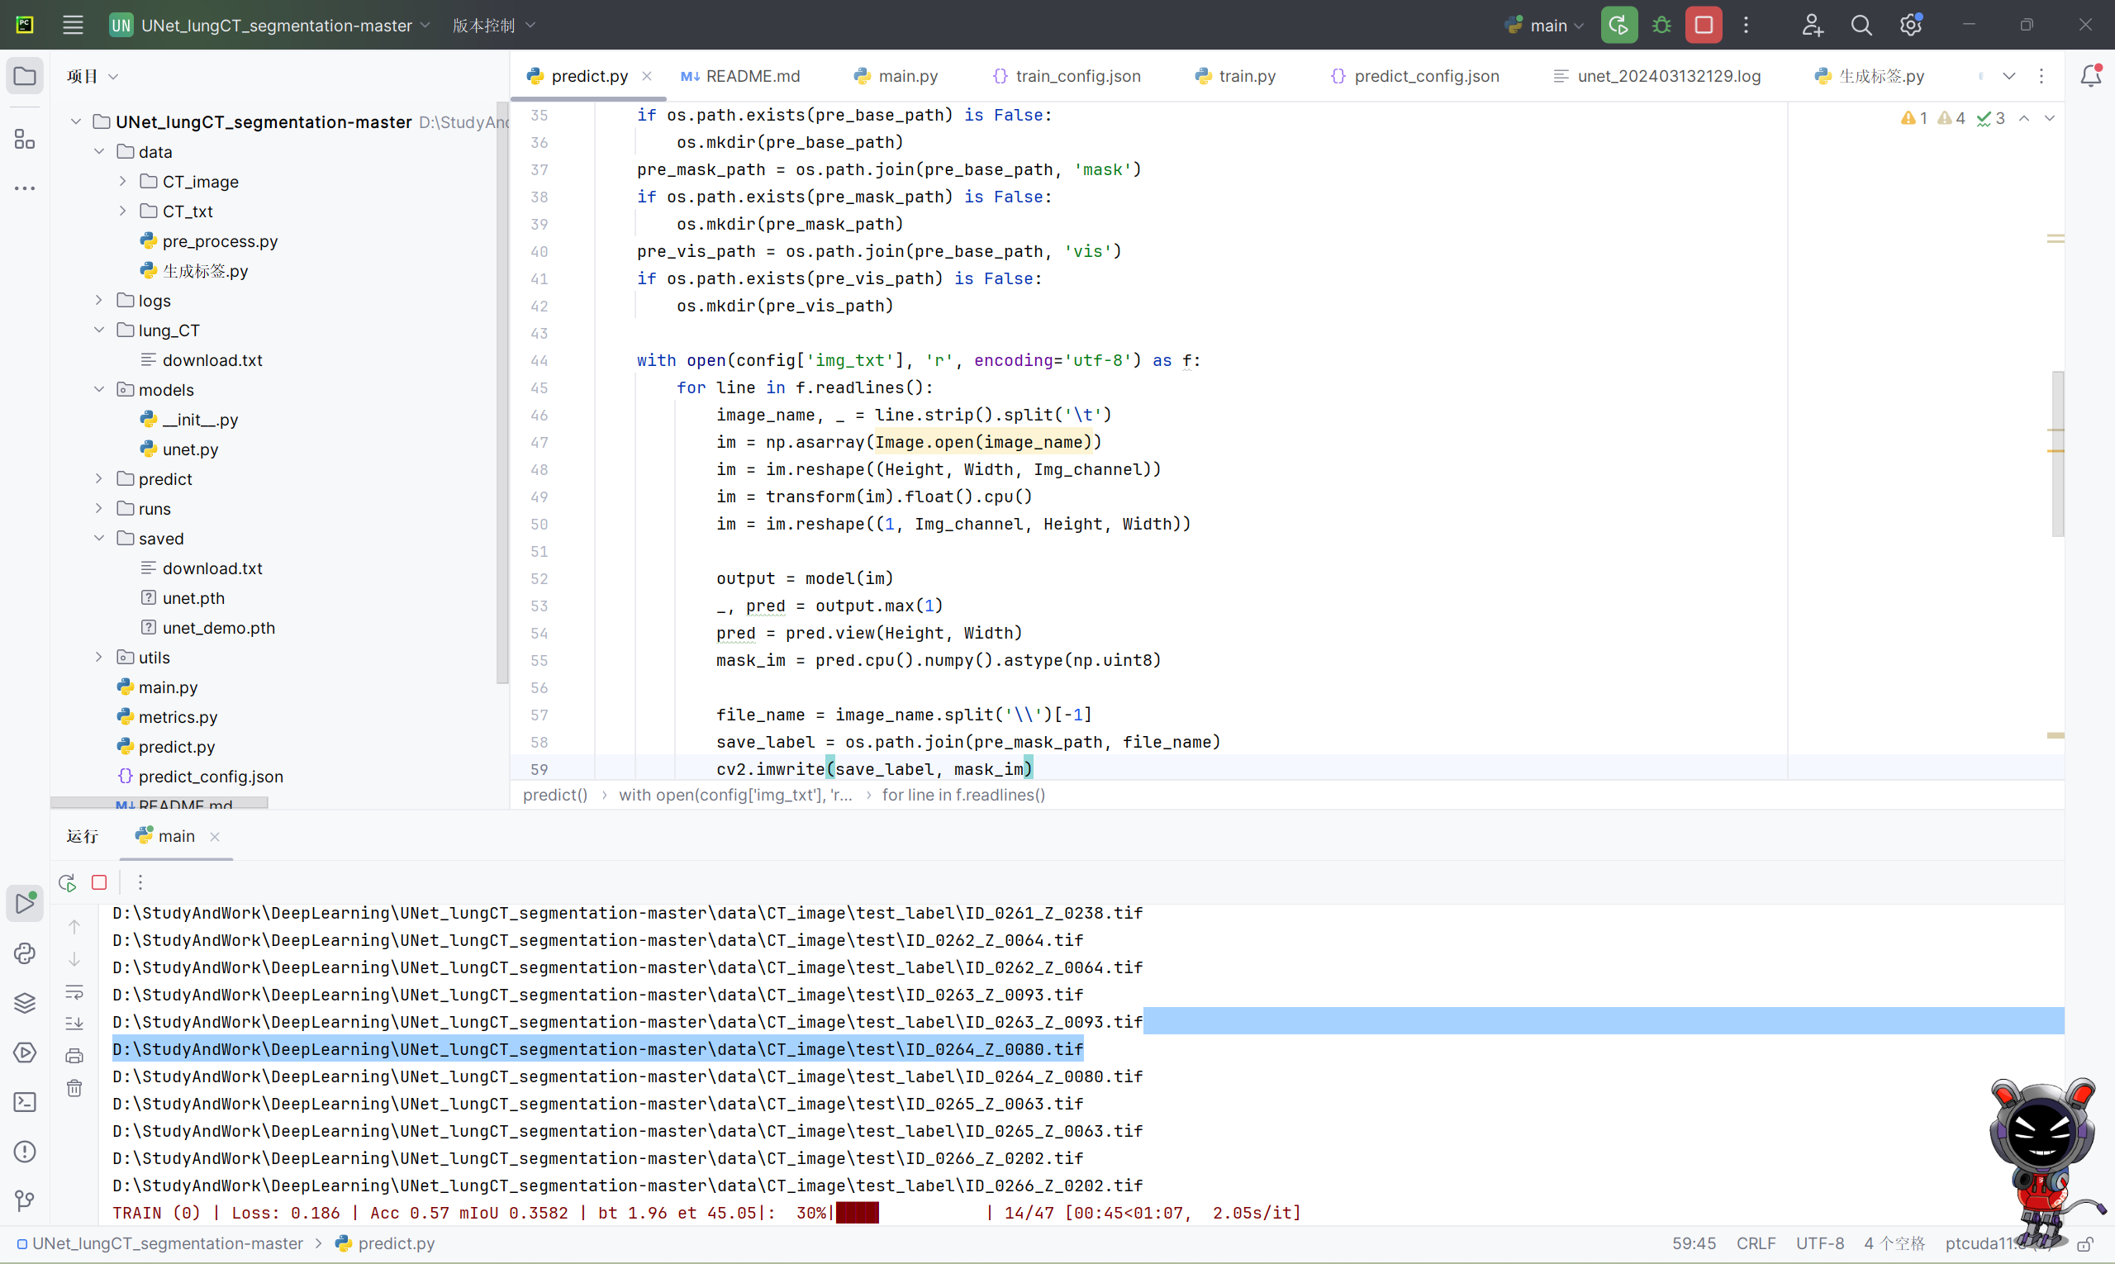
Task: Toggle soft-wrap in run console
Action: tap(74, 991)
